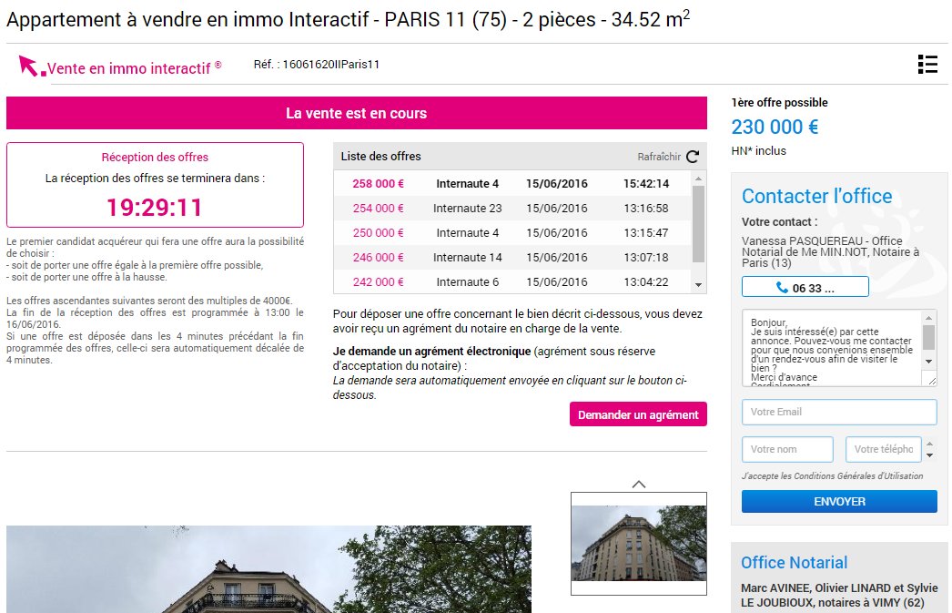952x613 pixels.
Task: Click the down stepper arrow beside phone field
Action: (930, 455)
